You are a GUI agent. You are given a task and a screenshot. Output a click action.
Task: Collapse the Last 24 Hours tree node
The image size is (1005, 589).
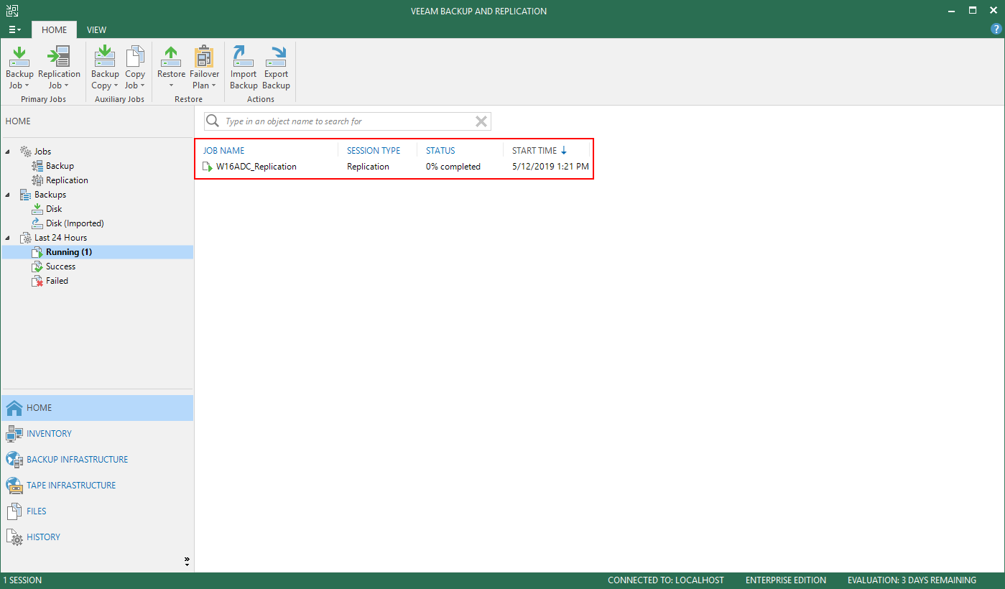tap(8, 238)
